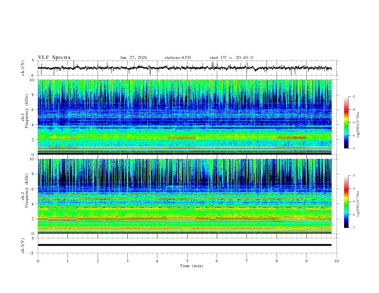This screenshot has height=293, width=379.
Task: Click the ch.1 voltage waveform trace
Action: (184, 68)
